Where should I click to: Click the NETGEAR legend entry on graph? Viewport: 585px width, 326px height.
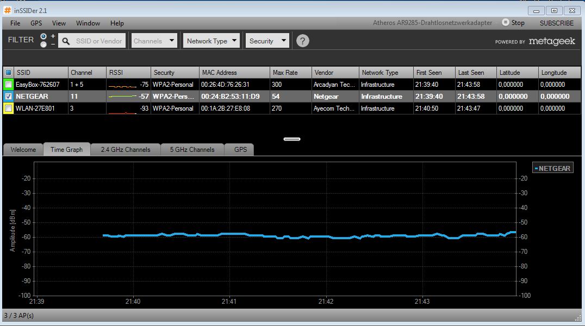(x=553, y=168)
